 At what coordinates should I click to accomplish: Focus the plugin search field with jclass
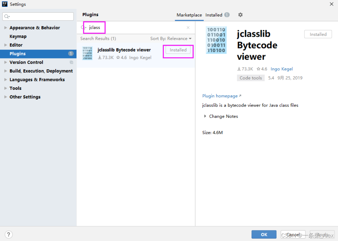(136, 28)
